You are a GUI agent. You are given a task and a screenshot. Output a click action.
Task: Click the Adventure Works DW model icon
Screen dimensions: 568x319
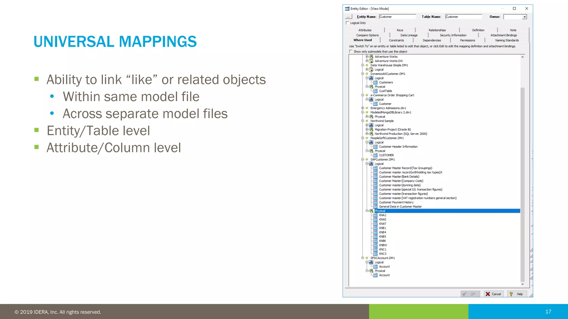371,61
